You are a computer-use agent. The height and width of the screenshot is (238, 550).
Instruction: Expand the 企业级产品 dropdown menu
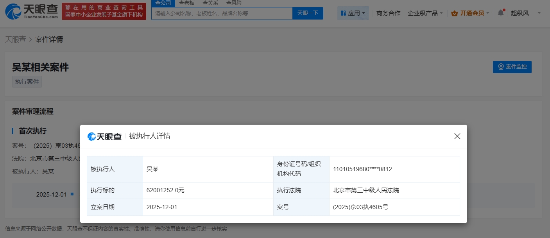pos(425,13)
